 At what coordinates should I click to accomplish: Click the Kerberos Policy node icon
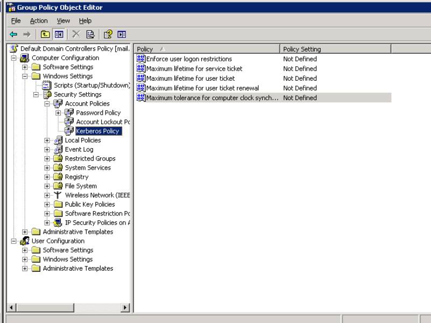click(69, 131)
